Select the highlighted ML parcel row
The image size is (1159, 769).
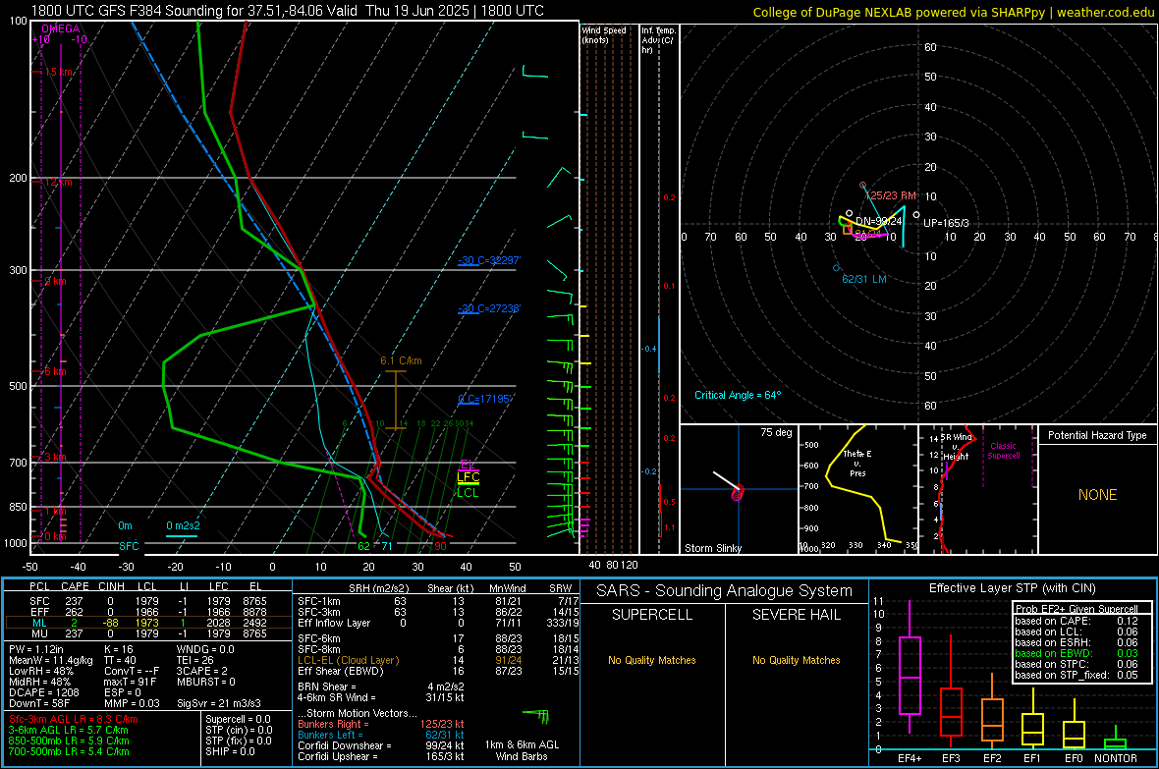148,623
